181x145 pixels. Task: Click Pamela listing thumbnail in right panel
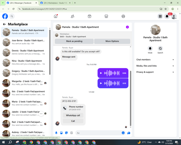[155, 30]
